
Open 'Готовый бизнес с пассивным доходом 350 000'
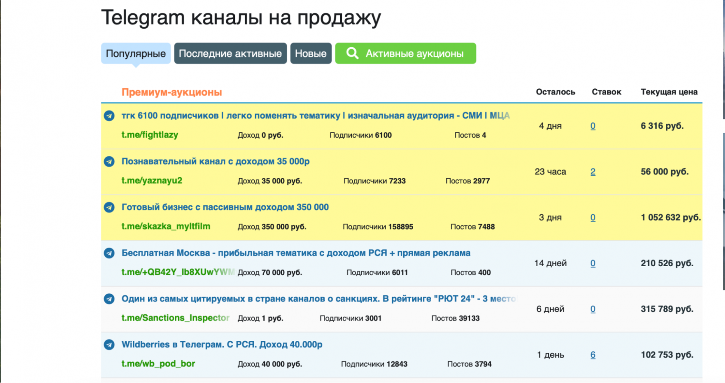225,207
